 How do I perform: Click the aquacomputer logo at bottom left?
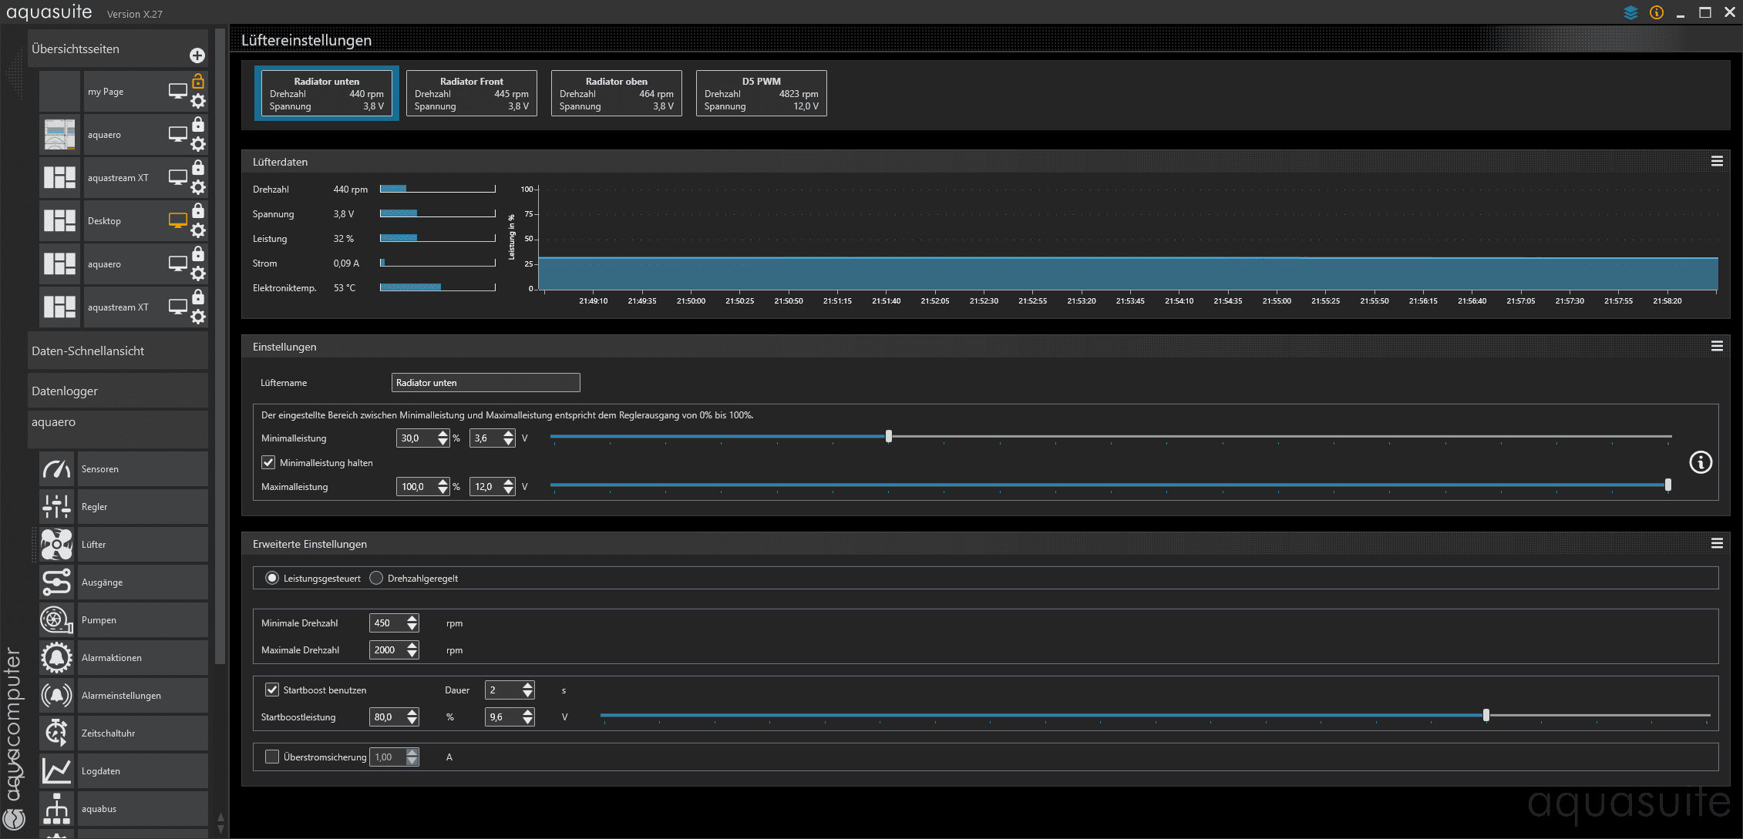pos(14,818)
